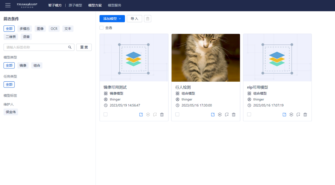Filter by 镜像 model type
The height and width of the screenshot is (185, 335).
click(23, 66)
